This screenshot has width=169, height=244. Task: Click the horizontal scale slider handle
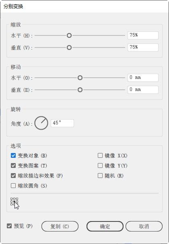pos(69,35)
